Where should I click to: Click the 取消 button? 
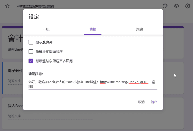click(x=141, y=102)
